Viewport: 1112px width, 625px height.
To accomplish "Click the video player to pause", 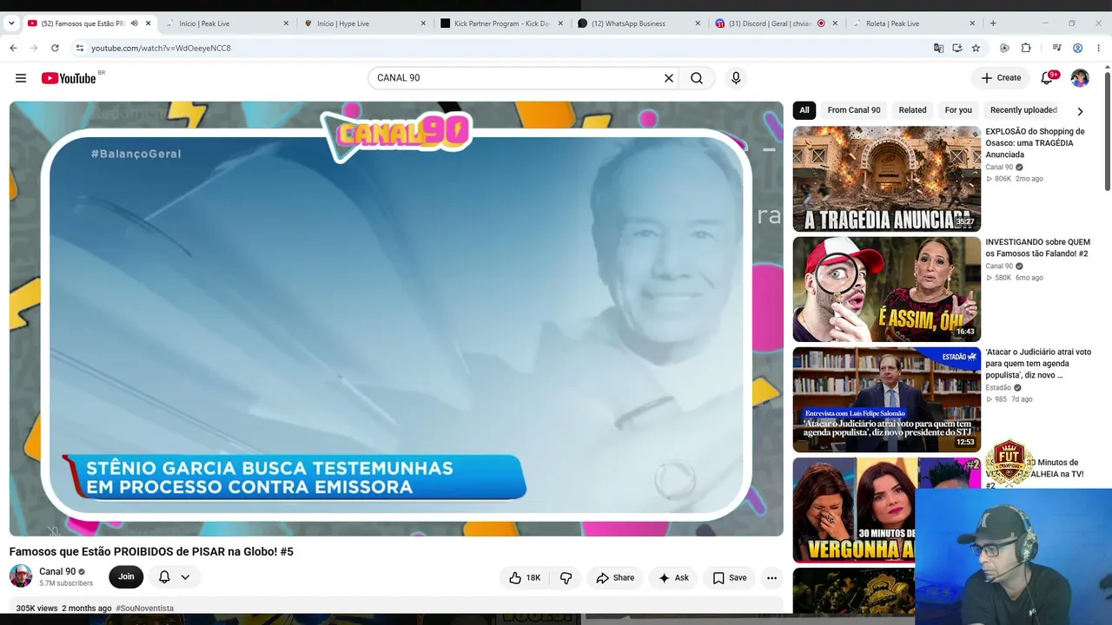I will [396, 319].
